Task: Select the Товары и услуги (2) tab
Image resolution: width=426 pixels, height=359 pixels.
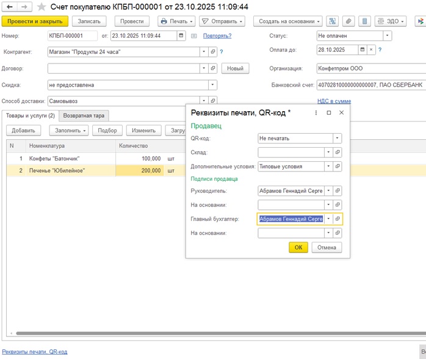Action: pyautogui.click(x=31, y=115)
